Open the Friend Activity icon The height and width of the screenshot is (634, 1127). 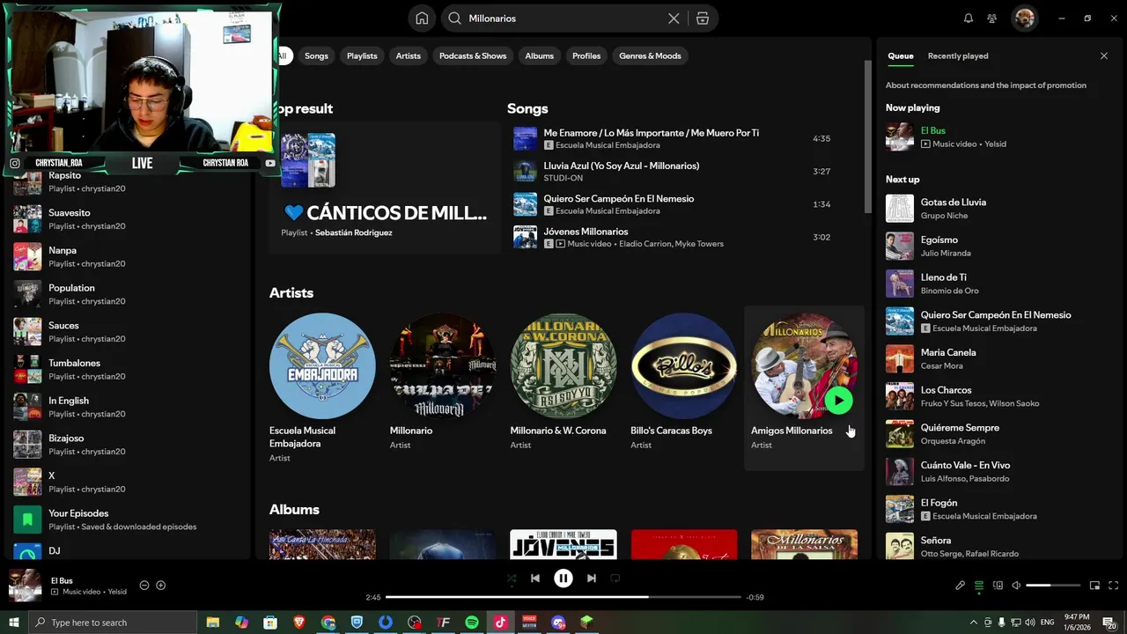point(992,18)
